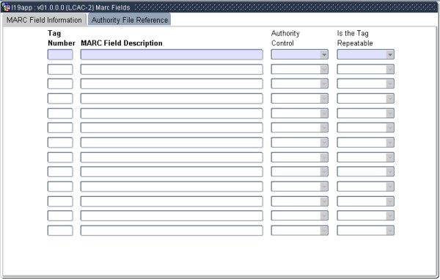The height and width of the screenshot is (280, 440).
Task: Open Authority Control dropdown in fourth row
Action: pyautogui.click(x=299, y=98)
